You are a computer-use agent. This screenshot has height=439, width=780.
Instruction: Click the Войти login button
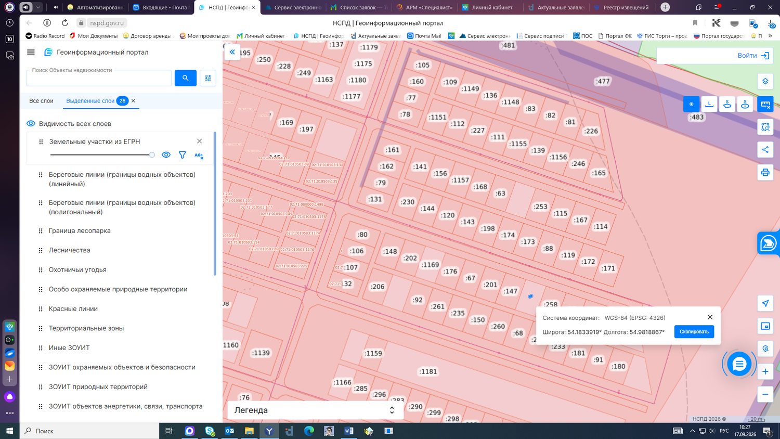click(753, 56)
